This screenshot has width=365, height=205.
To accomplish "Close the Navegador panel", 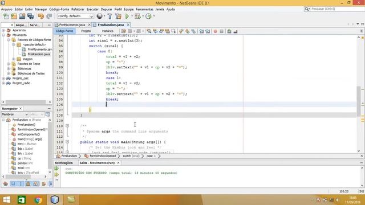I will pyautogui.click(x=21, y=109).
